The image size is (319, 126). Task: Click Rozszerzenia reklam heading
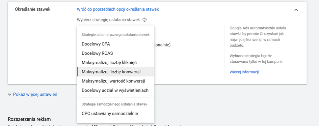(x=29, y=119)
